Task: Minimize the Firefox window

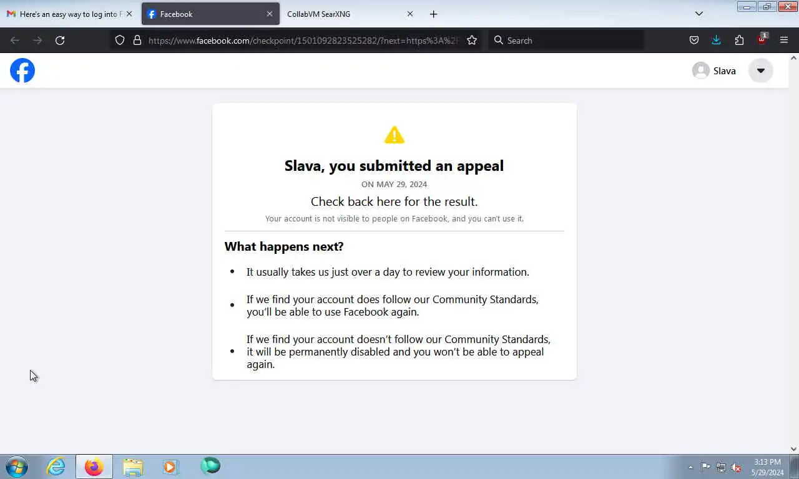Action: click(747, 7)
